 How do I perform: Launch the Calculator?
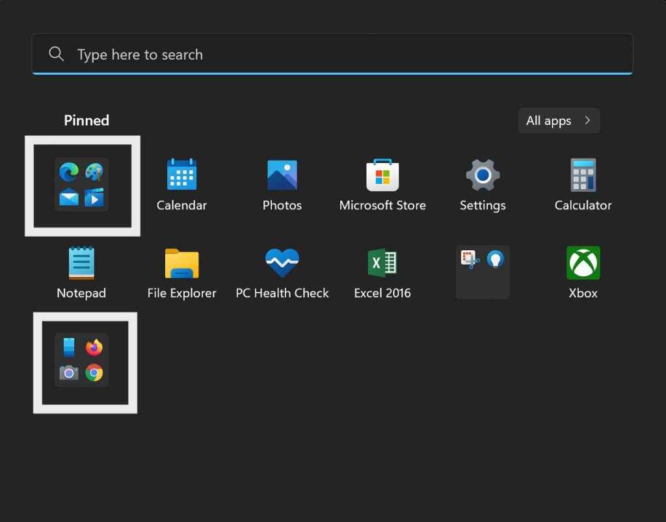pyautogui.click(x=583, y=176)
